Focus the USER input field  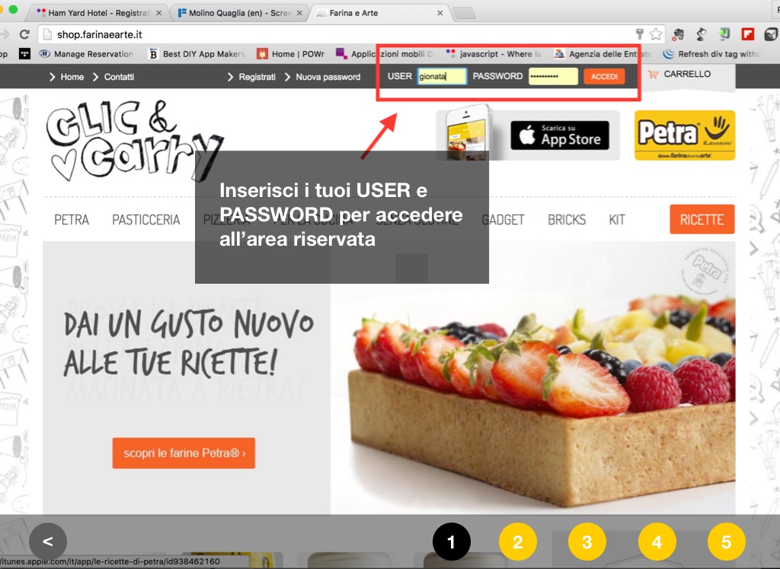click(x=441, y=76)
